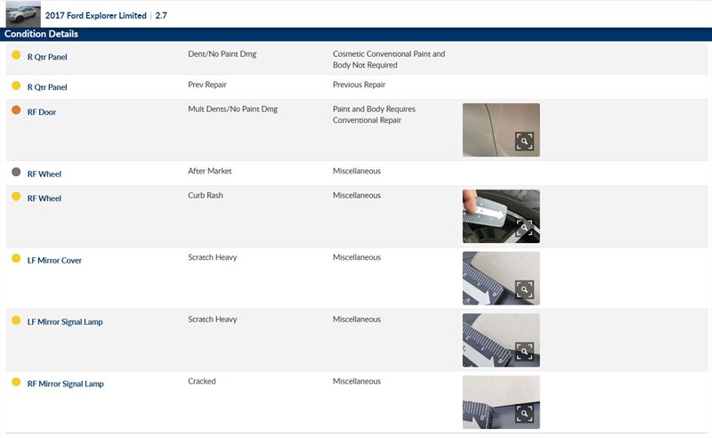Click the gray status dot beside RF Wheel After Market
This screenshot has height=438, width=712.
point(16,173)
